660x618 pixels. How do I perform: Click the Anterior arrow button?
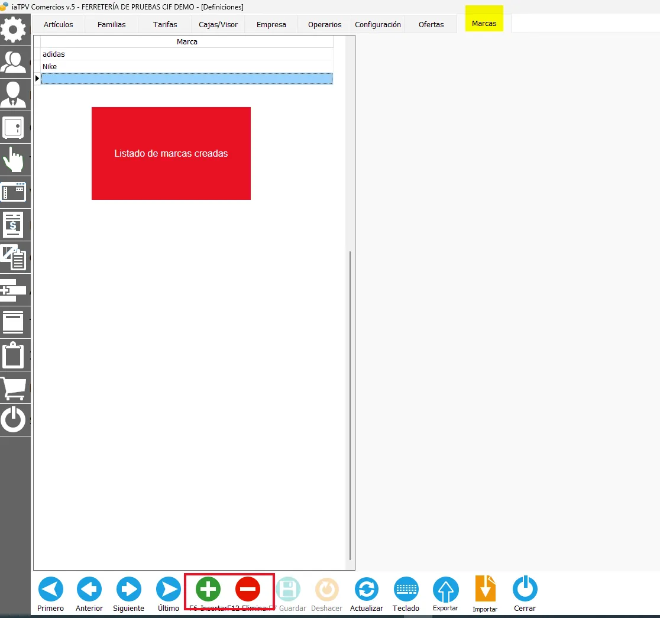pos(89,589)
